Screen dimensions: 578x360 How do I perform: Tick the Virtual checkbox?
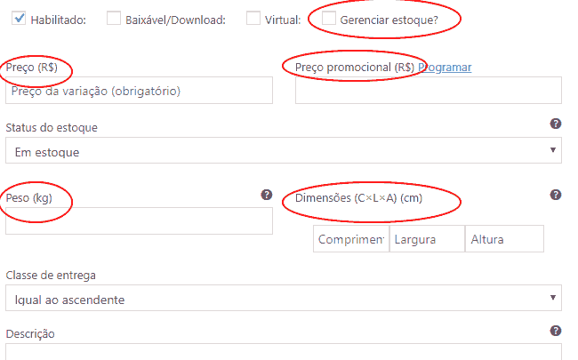click(253, 18)
